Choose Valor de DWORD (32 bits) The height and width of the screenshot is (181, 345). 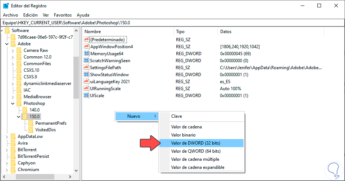196,143
